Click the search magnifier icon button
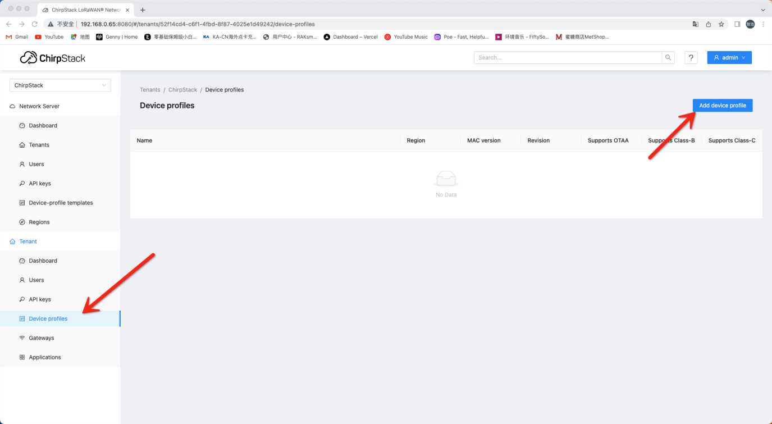772x424 pixels. pyautogui.click(x=668, y=57)
